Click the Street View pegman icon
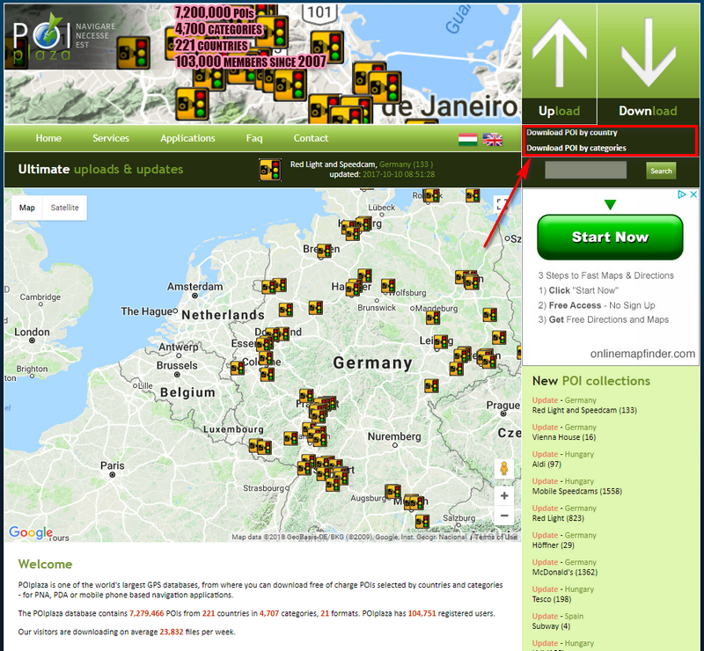The height and width of the screenshot is (651, 704). tap(503, 468)
